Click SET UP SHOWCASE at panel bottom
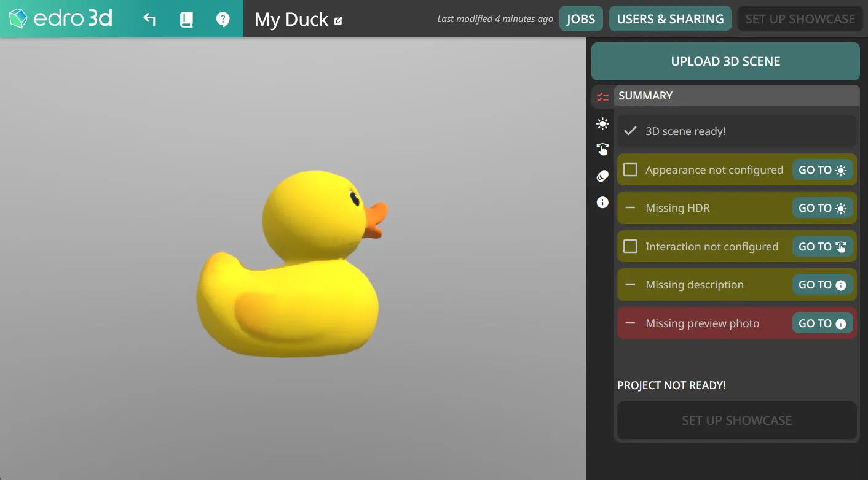This screenshot has height=480, width=868. 736,420
